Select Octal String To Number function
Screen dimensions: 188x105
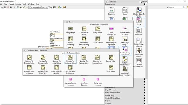(x=56, y=69)
